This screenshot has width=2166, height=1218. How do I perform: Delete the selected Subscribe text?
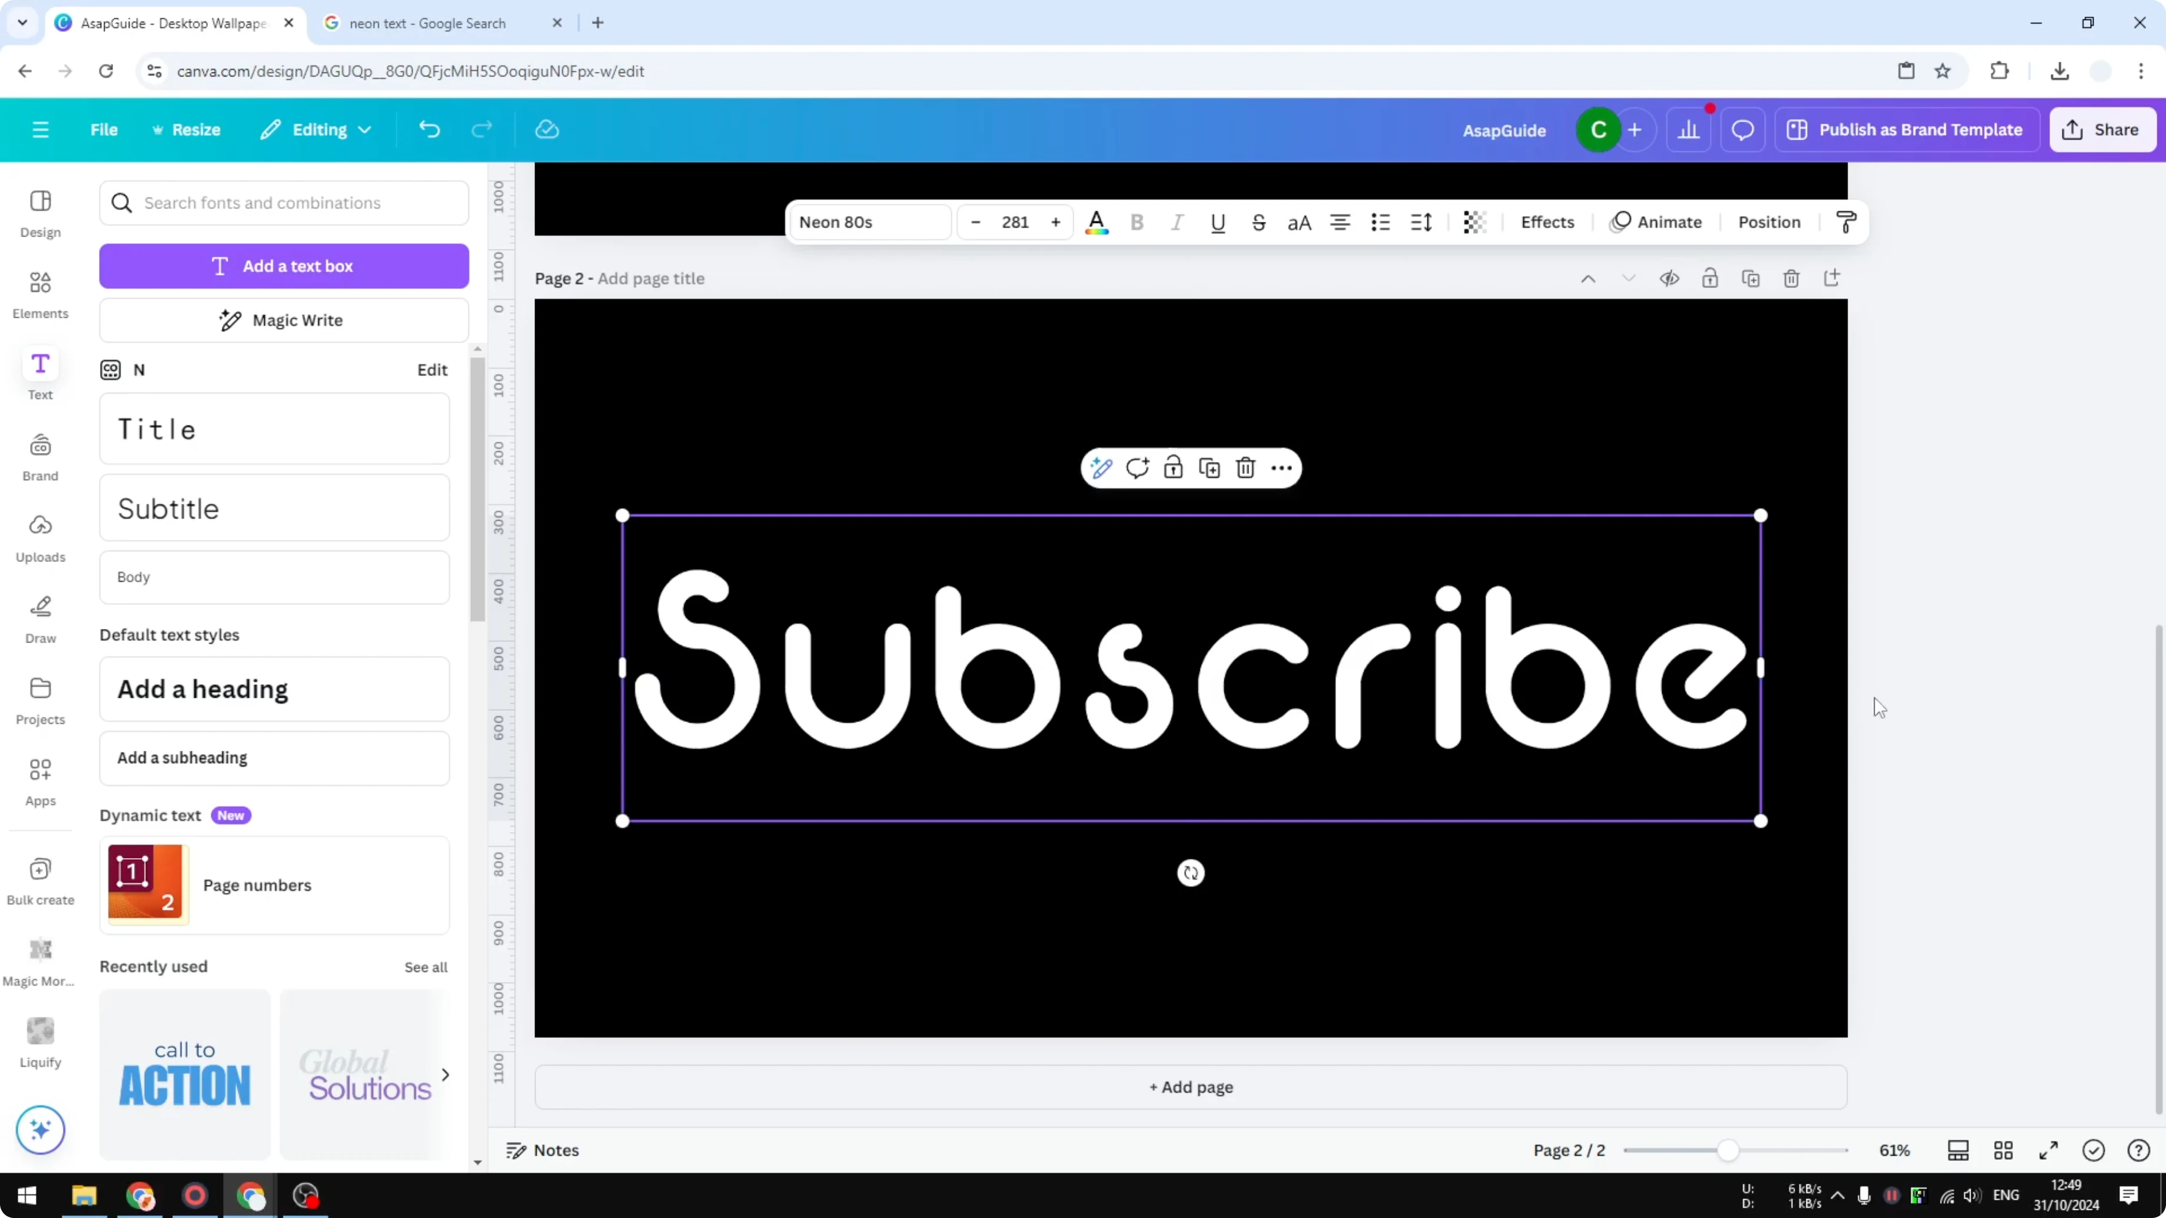pos(1245,468)
